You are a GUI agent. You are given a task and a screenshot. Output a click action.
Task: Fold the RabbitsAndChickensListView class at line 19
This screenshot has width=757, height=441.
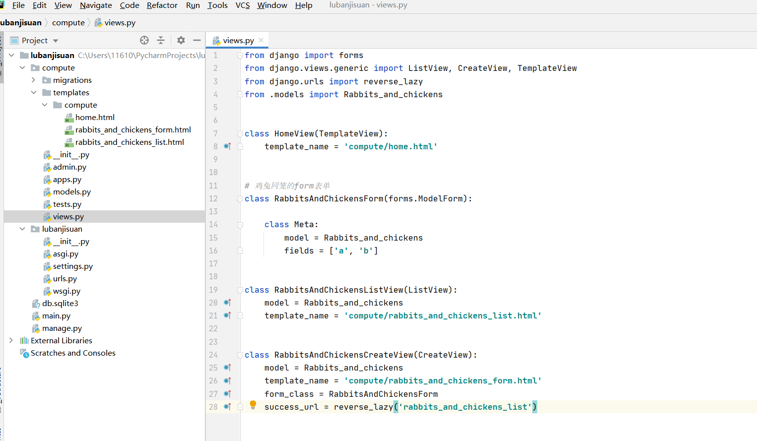tap(240, 290)
